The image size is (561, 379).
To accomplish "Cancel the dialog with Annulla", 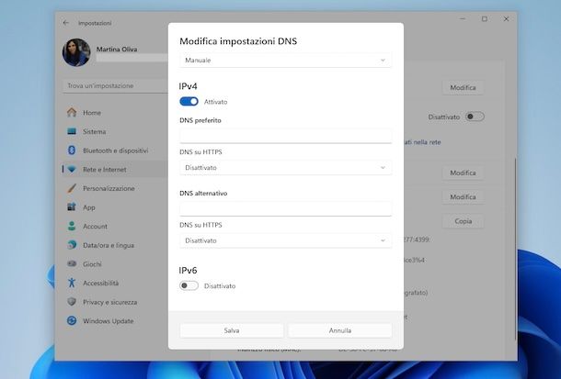I will pos(340,330).
